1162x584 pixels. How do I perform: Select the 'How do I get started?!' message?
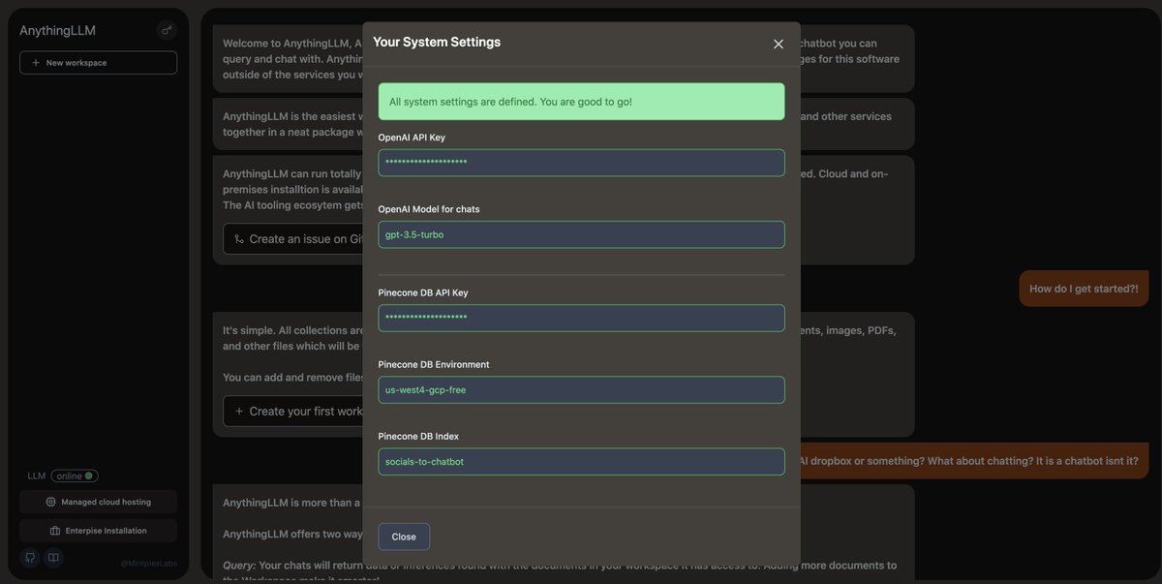[1084, 289]
